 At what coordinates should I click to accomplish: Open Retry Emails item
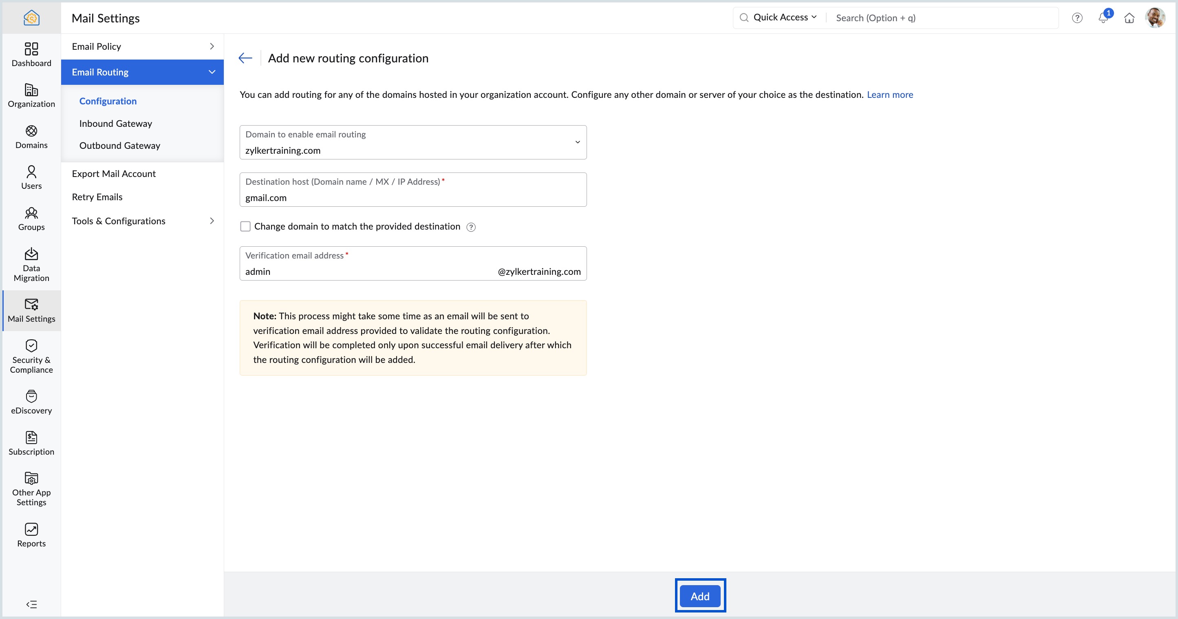[x=97, y=197]
